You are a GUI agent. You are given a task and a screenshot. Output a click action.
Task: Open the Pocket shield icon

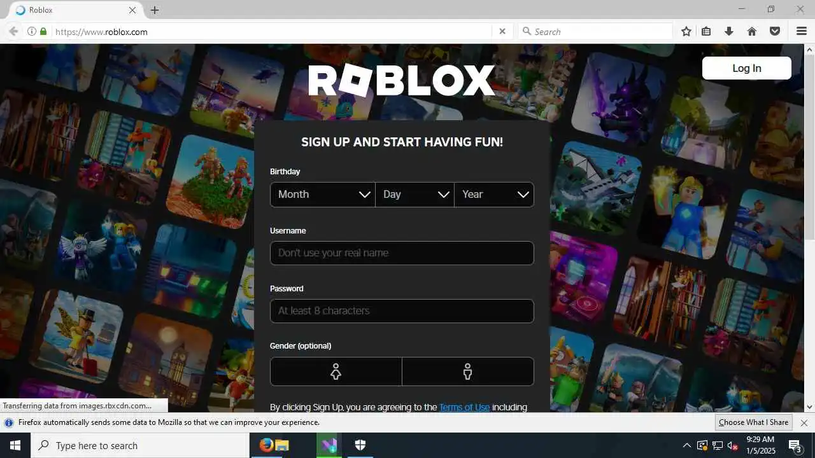(775, 31)
